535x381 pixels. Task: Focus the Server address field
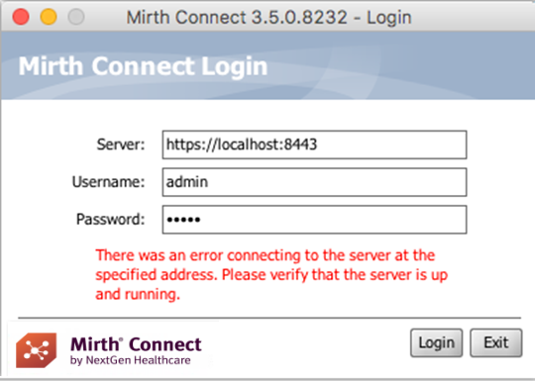click(x=315, y=144)
